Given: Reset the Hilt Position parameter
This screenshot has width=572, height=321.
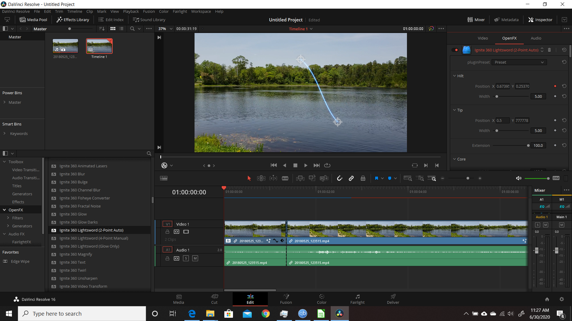Looking at the screenshot, I should 564,86.
